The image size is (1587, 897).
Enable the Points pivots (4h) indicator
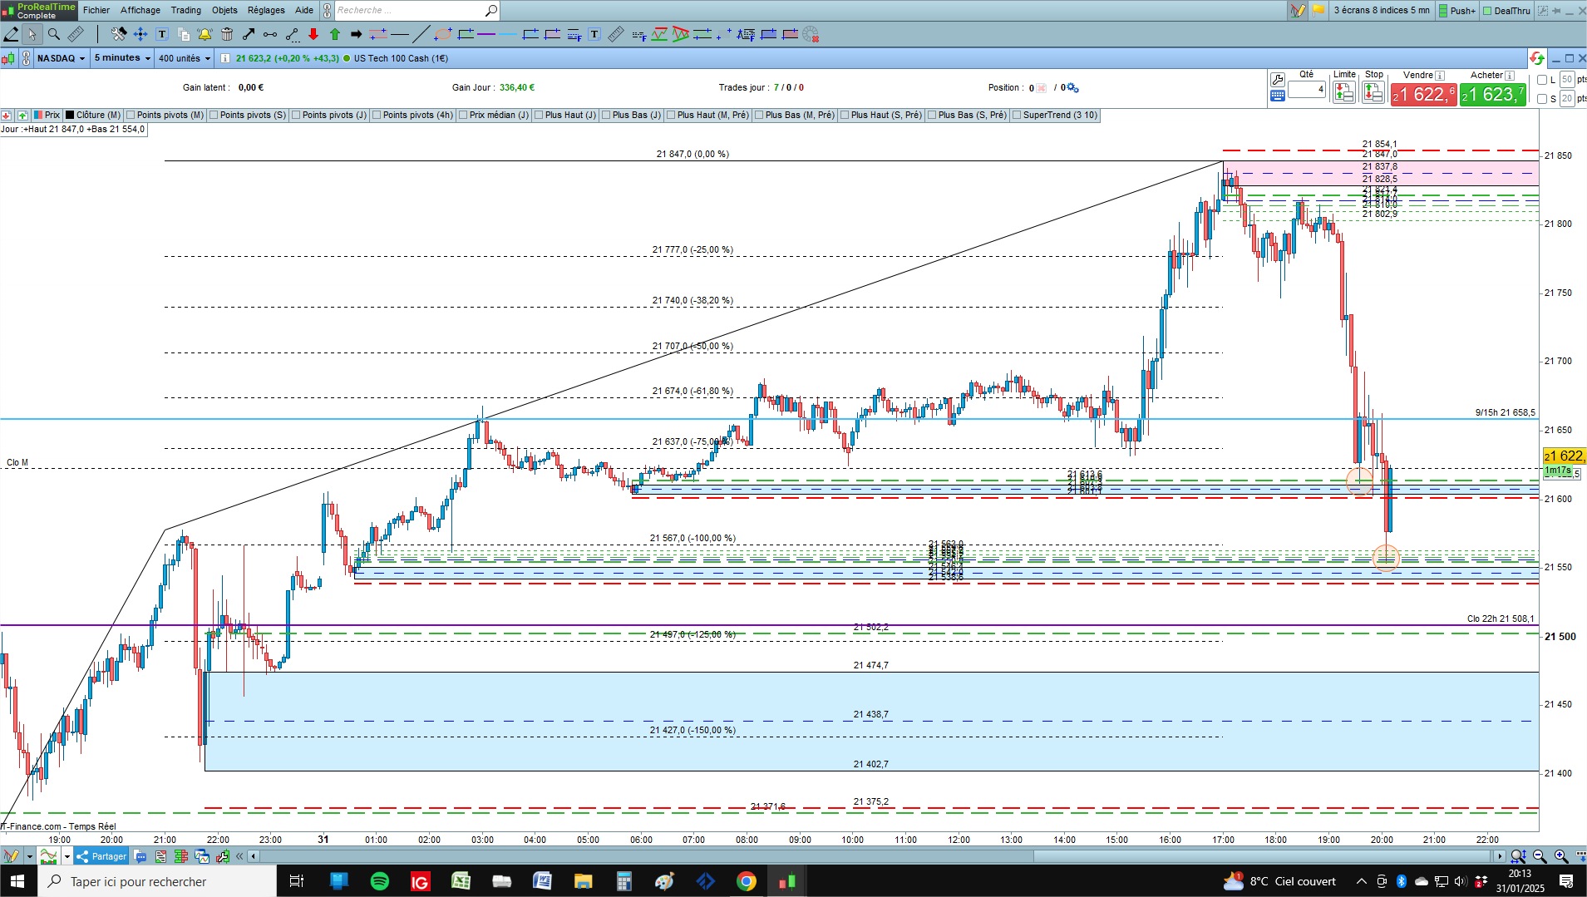click(377, 116)
